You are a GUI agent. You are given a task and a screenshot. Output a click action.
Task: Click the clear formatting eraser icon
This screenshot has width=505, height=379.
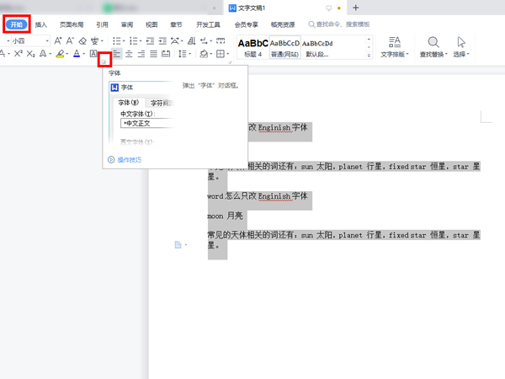(82, 40)
